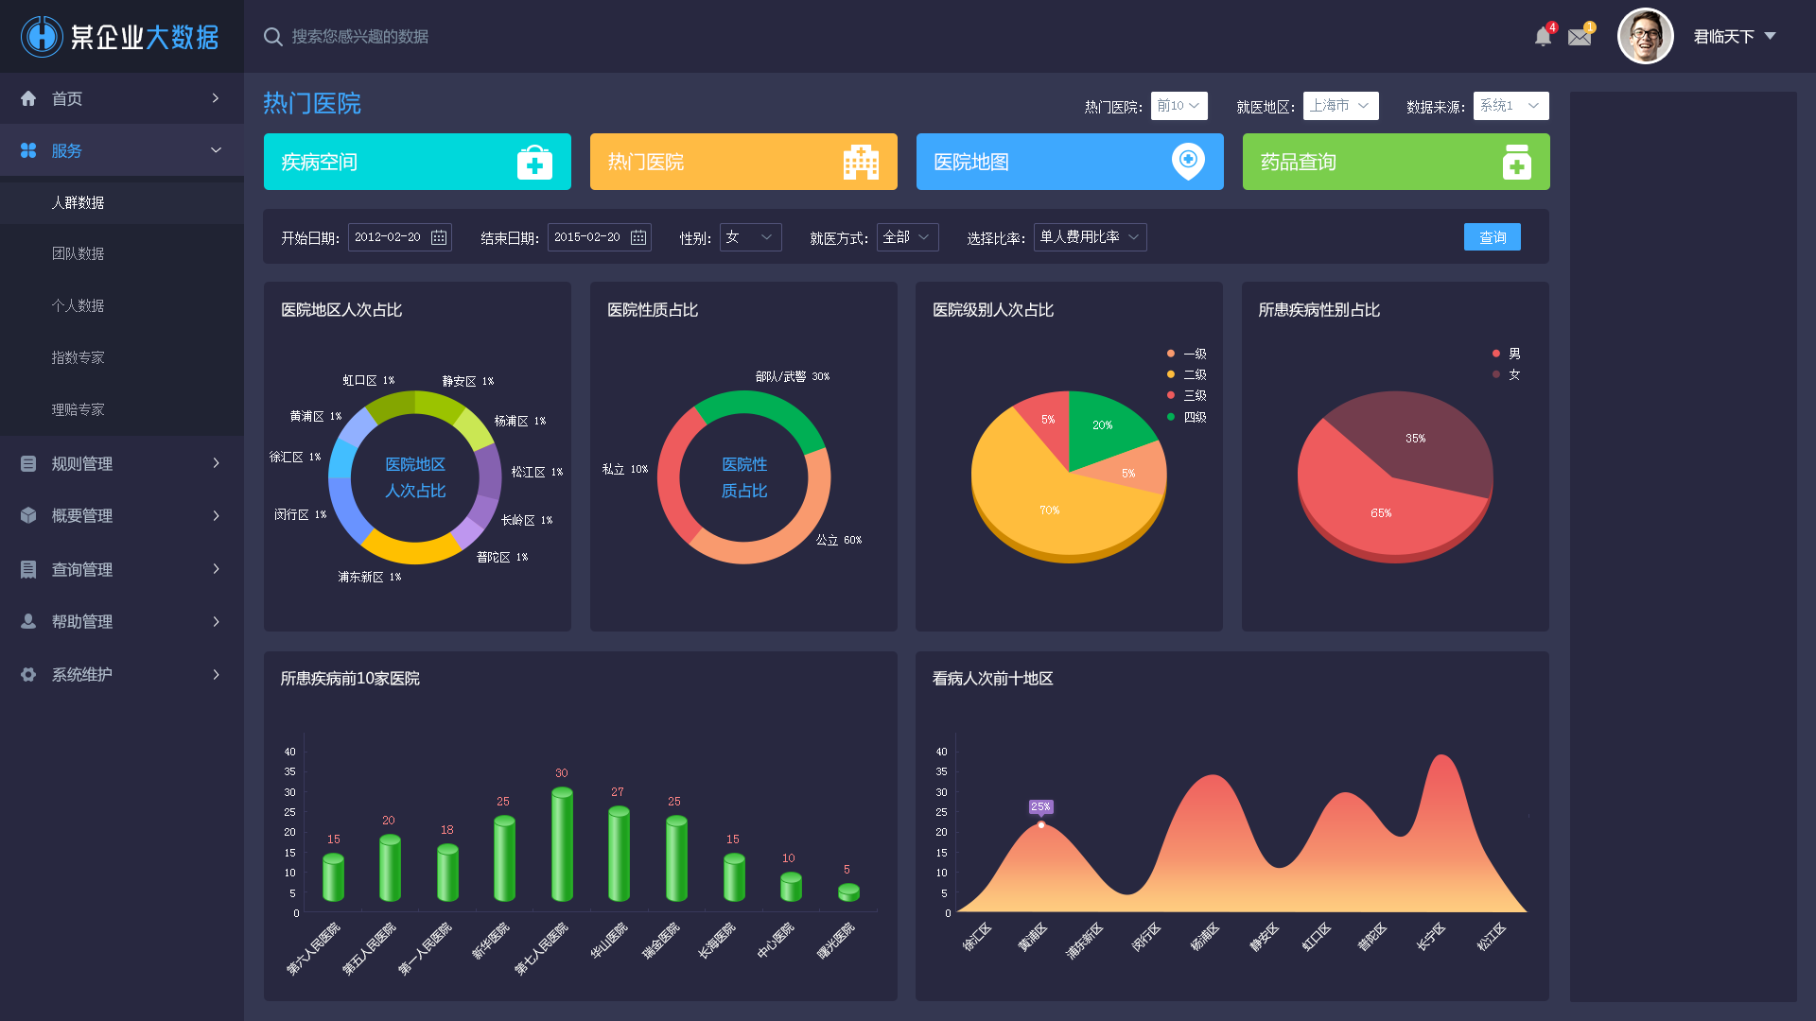
Task: Click the 规则管理 sidebar icon
Action: point(27,462)
